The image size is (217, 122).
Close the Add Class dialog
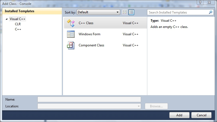[x=210, y=2]
